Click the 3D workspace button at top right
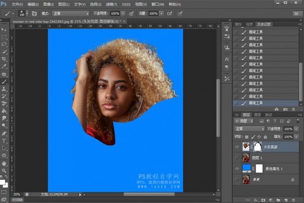The height and width of the screenshot is (203, 304). [297, 14]
